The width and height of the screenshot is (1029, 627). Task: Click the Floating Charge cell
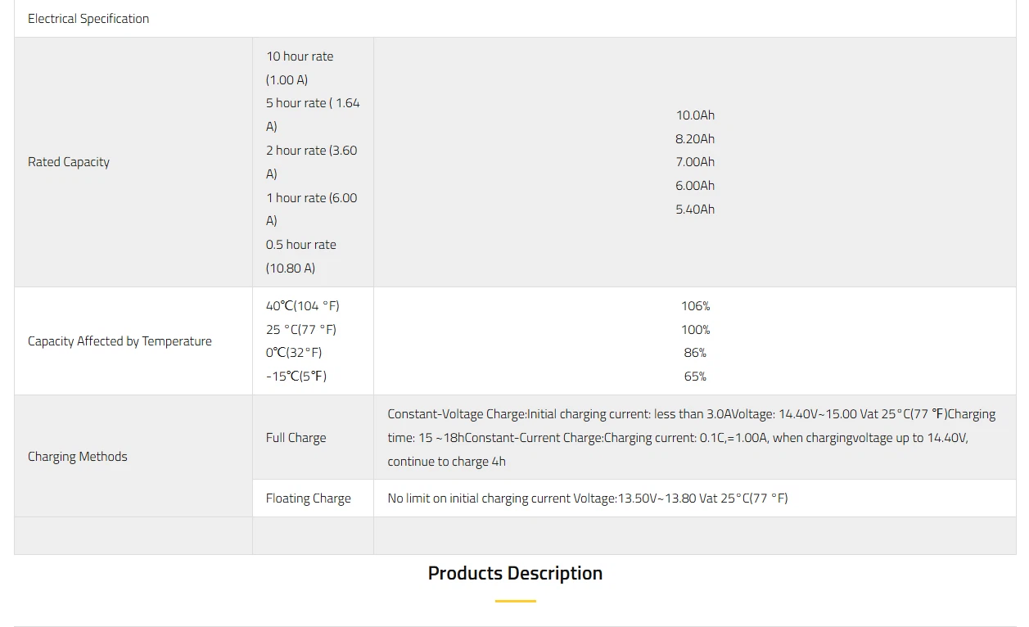308,498
